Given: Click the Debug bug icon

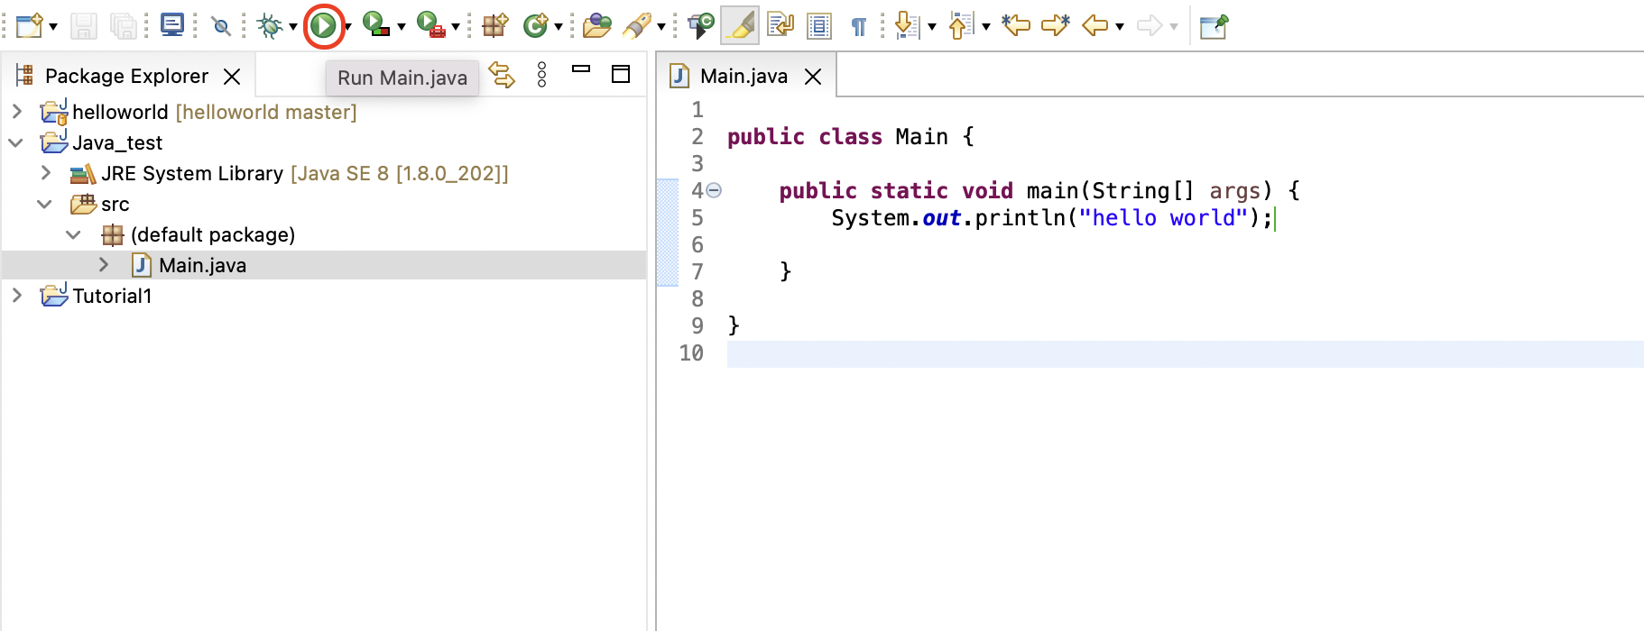Looking at the screenshot, I should [270, 25].
